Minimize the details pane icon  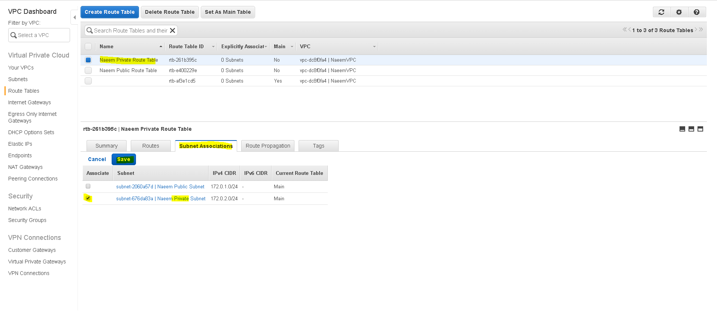(x=682, y=129)
